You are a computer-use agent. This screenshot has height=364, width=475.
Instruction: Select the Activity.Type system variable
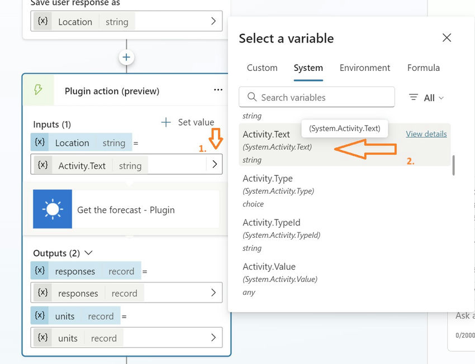point(268,179)
